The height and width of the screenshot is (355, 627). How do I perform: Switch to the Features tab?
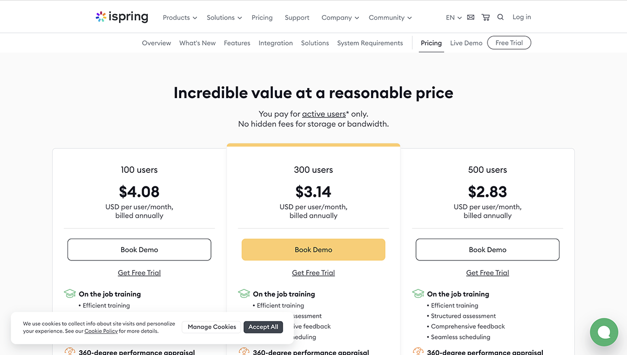pos(237,43)
